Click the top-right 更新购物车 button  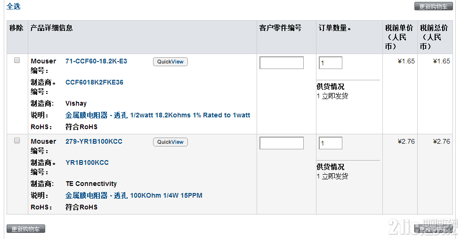coord(433,7)
